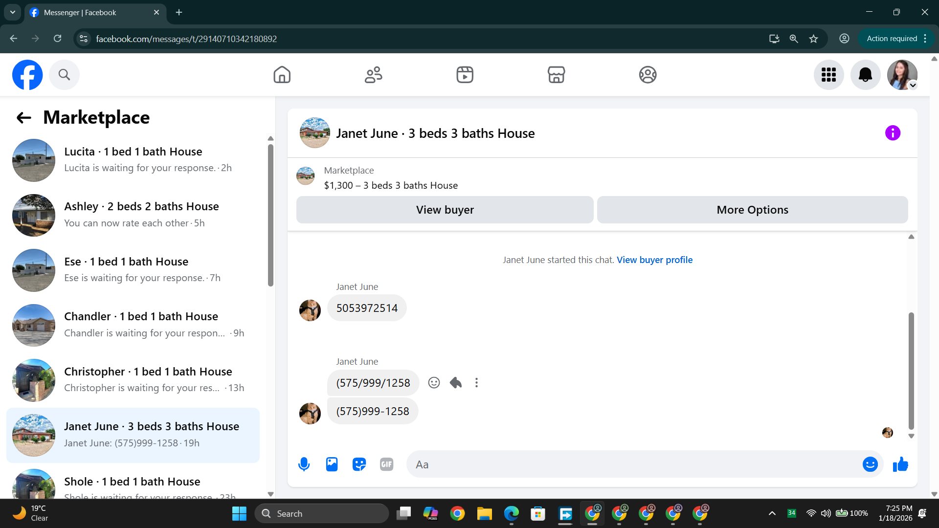Screen dimensions: 939x528
Task: Open the Facebook apps grid menu
Action: pyautogui.click(x=828, y=75)
